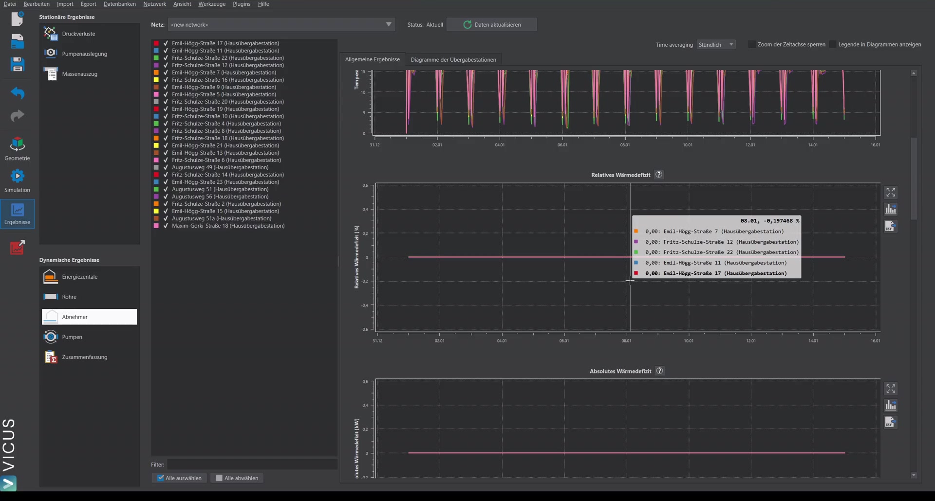
Task: Open the Datenbanken menu
Action: [119, 4]
